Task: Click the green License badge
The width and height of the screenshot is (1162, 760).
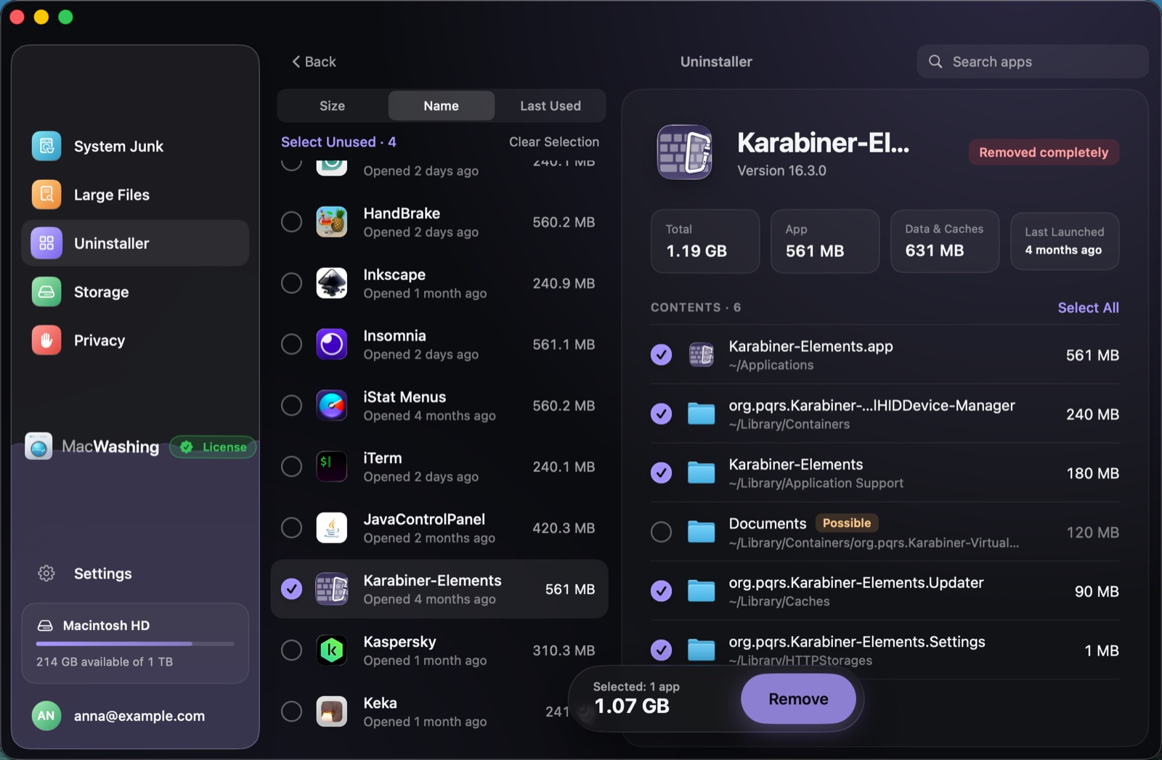Action: 213,447
